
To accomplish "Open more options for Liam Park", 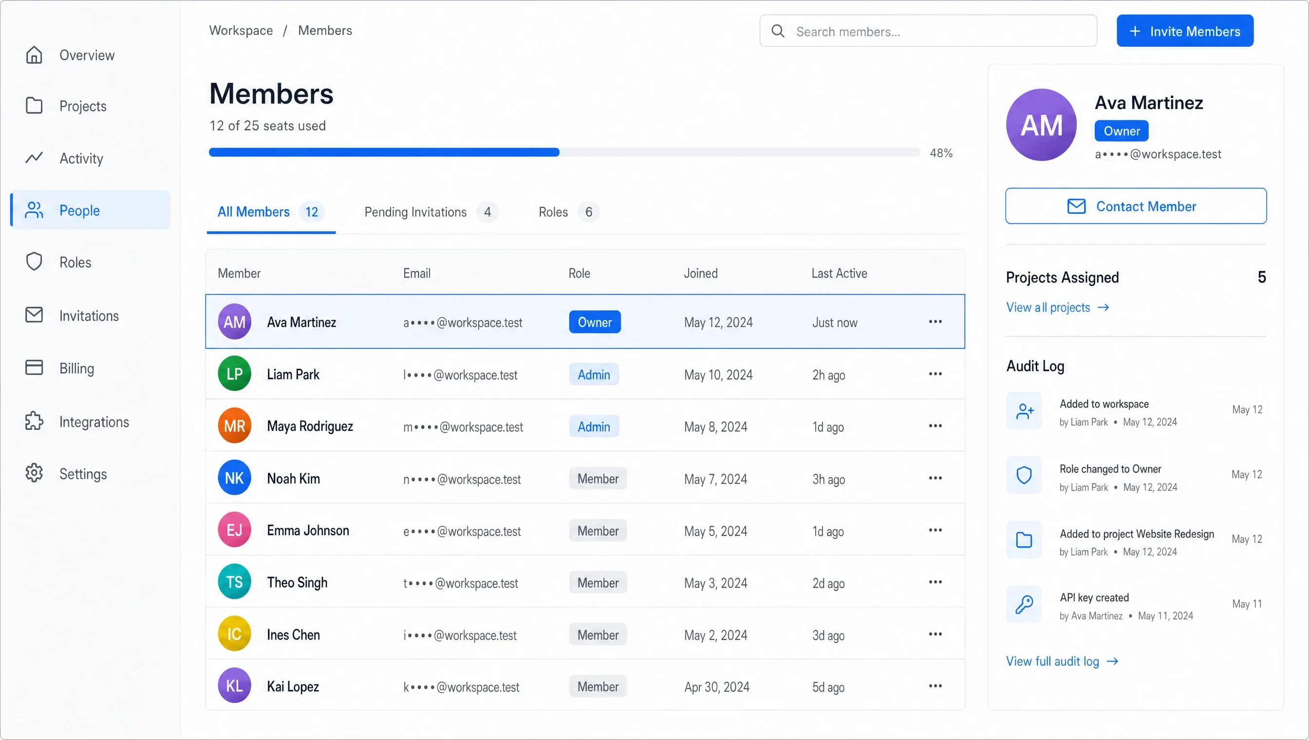I will (935, 374).
